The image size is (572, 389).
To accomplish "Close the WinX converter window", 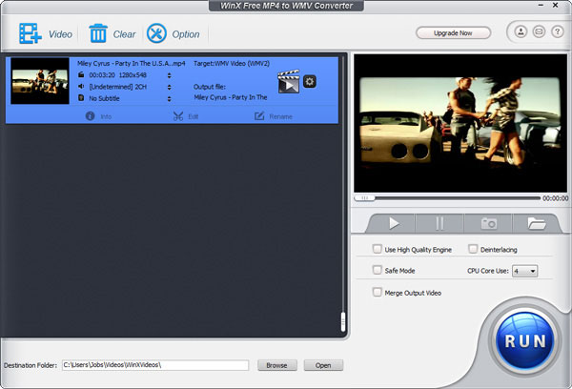I will [x=555, y=5].
